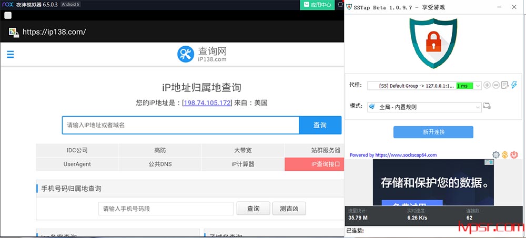Open the 站群服务器 tab
This screenshot has width=526, height=238.
point(315,150)
